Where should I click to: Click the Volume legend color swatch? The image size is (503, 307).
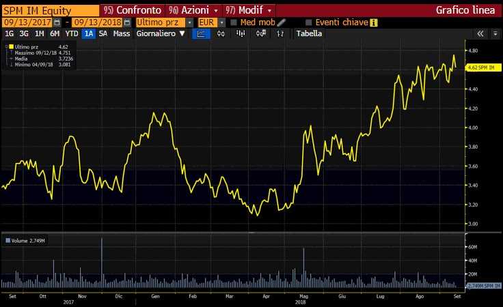(8, 240)
